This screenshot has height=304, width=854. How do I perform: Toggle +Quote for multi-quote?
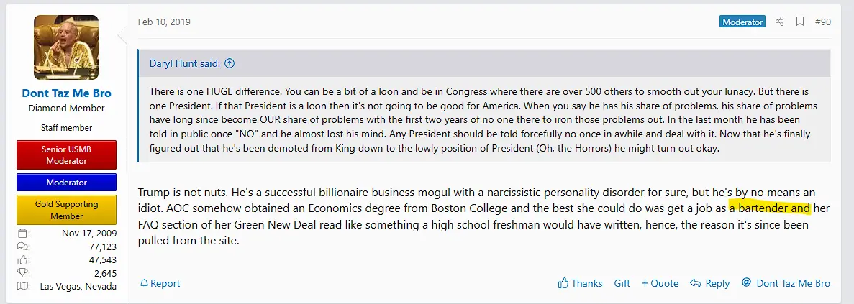660,283
